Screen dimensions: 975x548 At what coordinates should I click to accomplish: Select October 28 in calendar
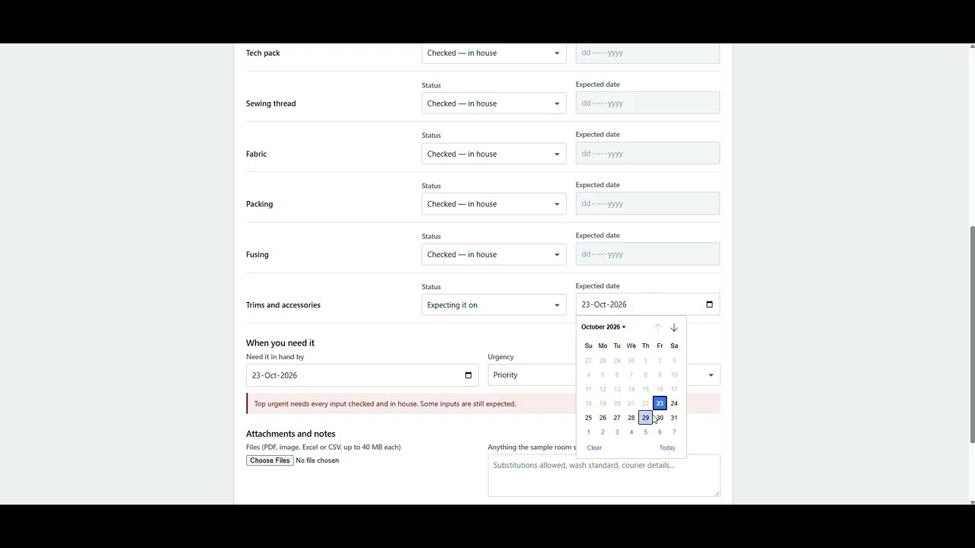pyautogui.click(x=631, y=418)
